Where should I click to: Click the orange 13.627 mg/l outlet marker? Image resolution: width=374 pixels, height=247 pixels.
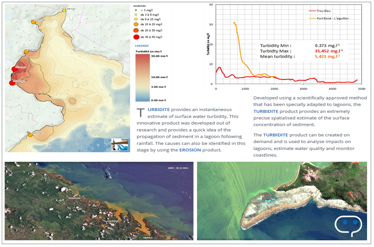[33, 22]
